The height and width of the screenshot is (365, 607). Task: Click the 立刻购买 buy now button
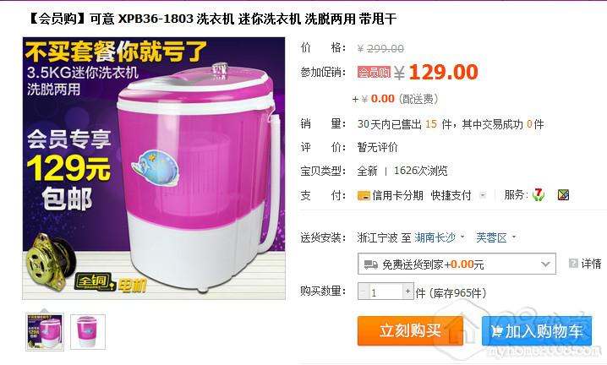[410, 330]
